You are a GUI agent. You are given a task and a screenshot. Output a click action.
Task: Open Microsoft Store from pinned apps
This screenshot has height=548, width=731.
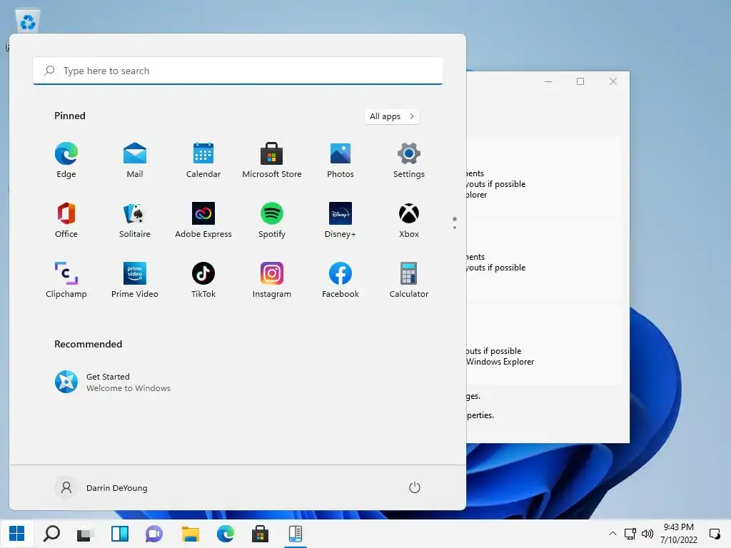pos(272,161)
